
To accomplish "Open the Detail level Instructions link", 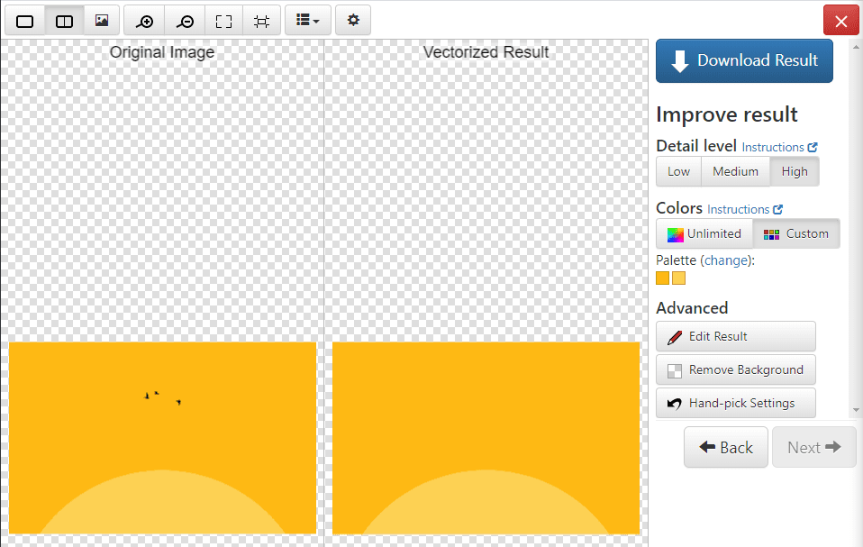I will 773,146.
